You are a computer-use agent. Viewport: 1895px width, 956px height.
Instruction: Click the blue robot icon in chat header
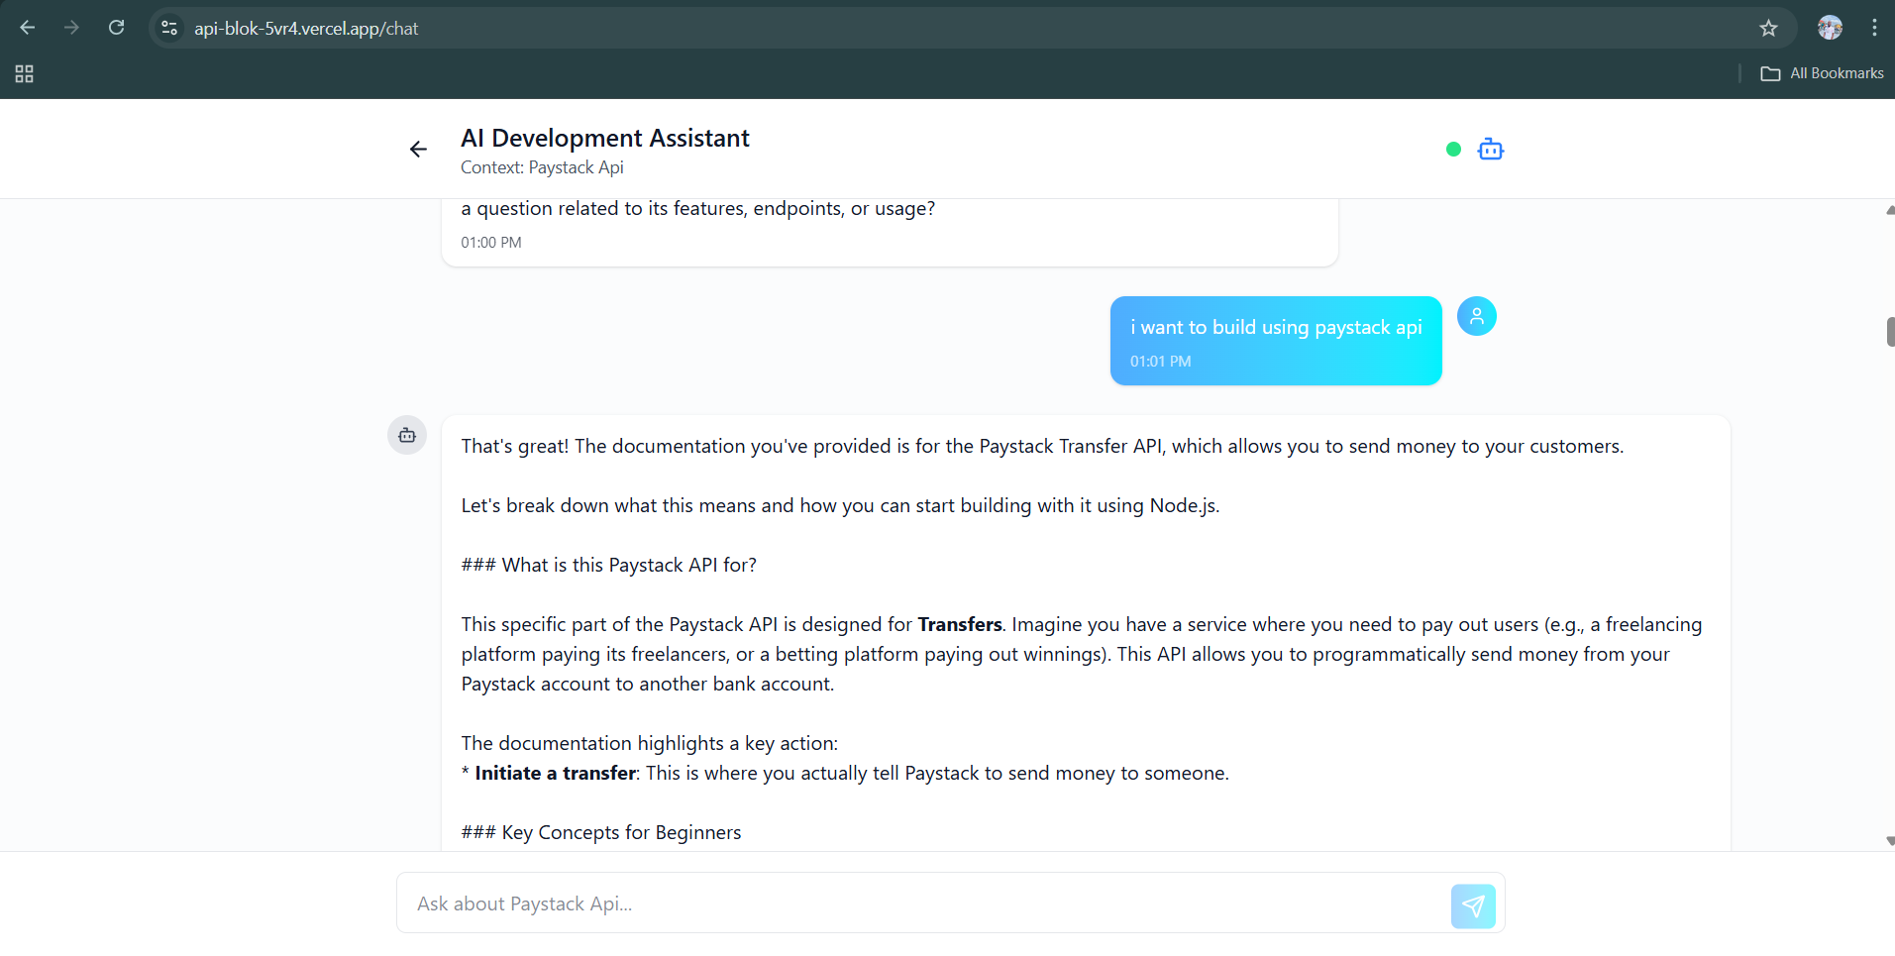click(x=1490, y=150)
